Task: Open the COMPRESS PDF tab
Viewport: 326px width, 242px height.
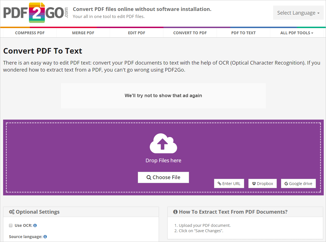Action: tap(30, 33)
